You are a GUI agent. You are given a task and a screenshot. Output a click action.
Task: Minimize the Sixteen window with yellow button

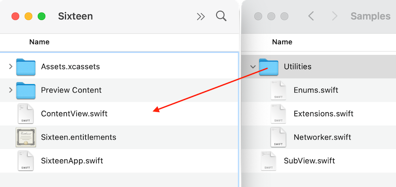click(29, 16)
